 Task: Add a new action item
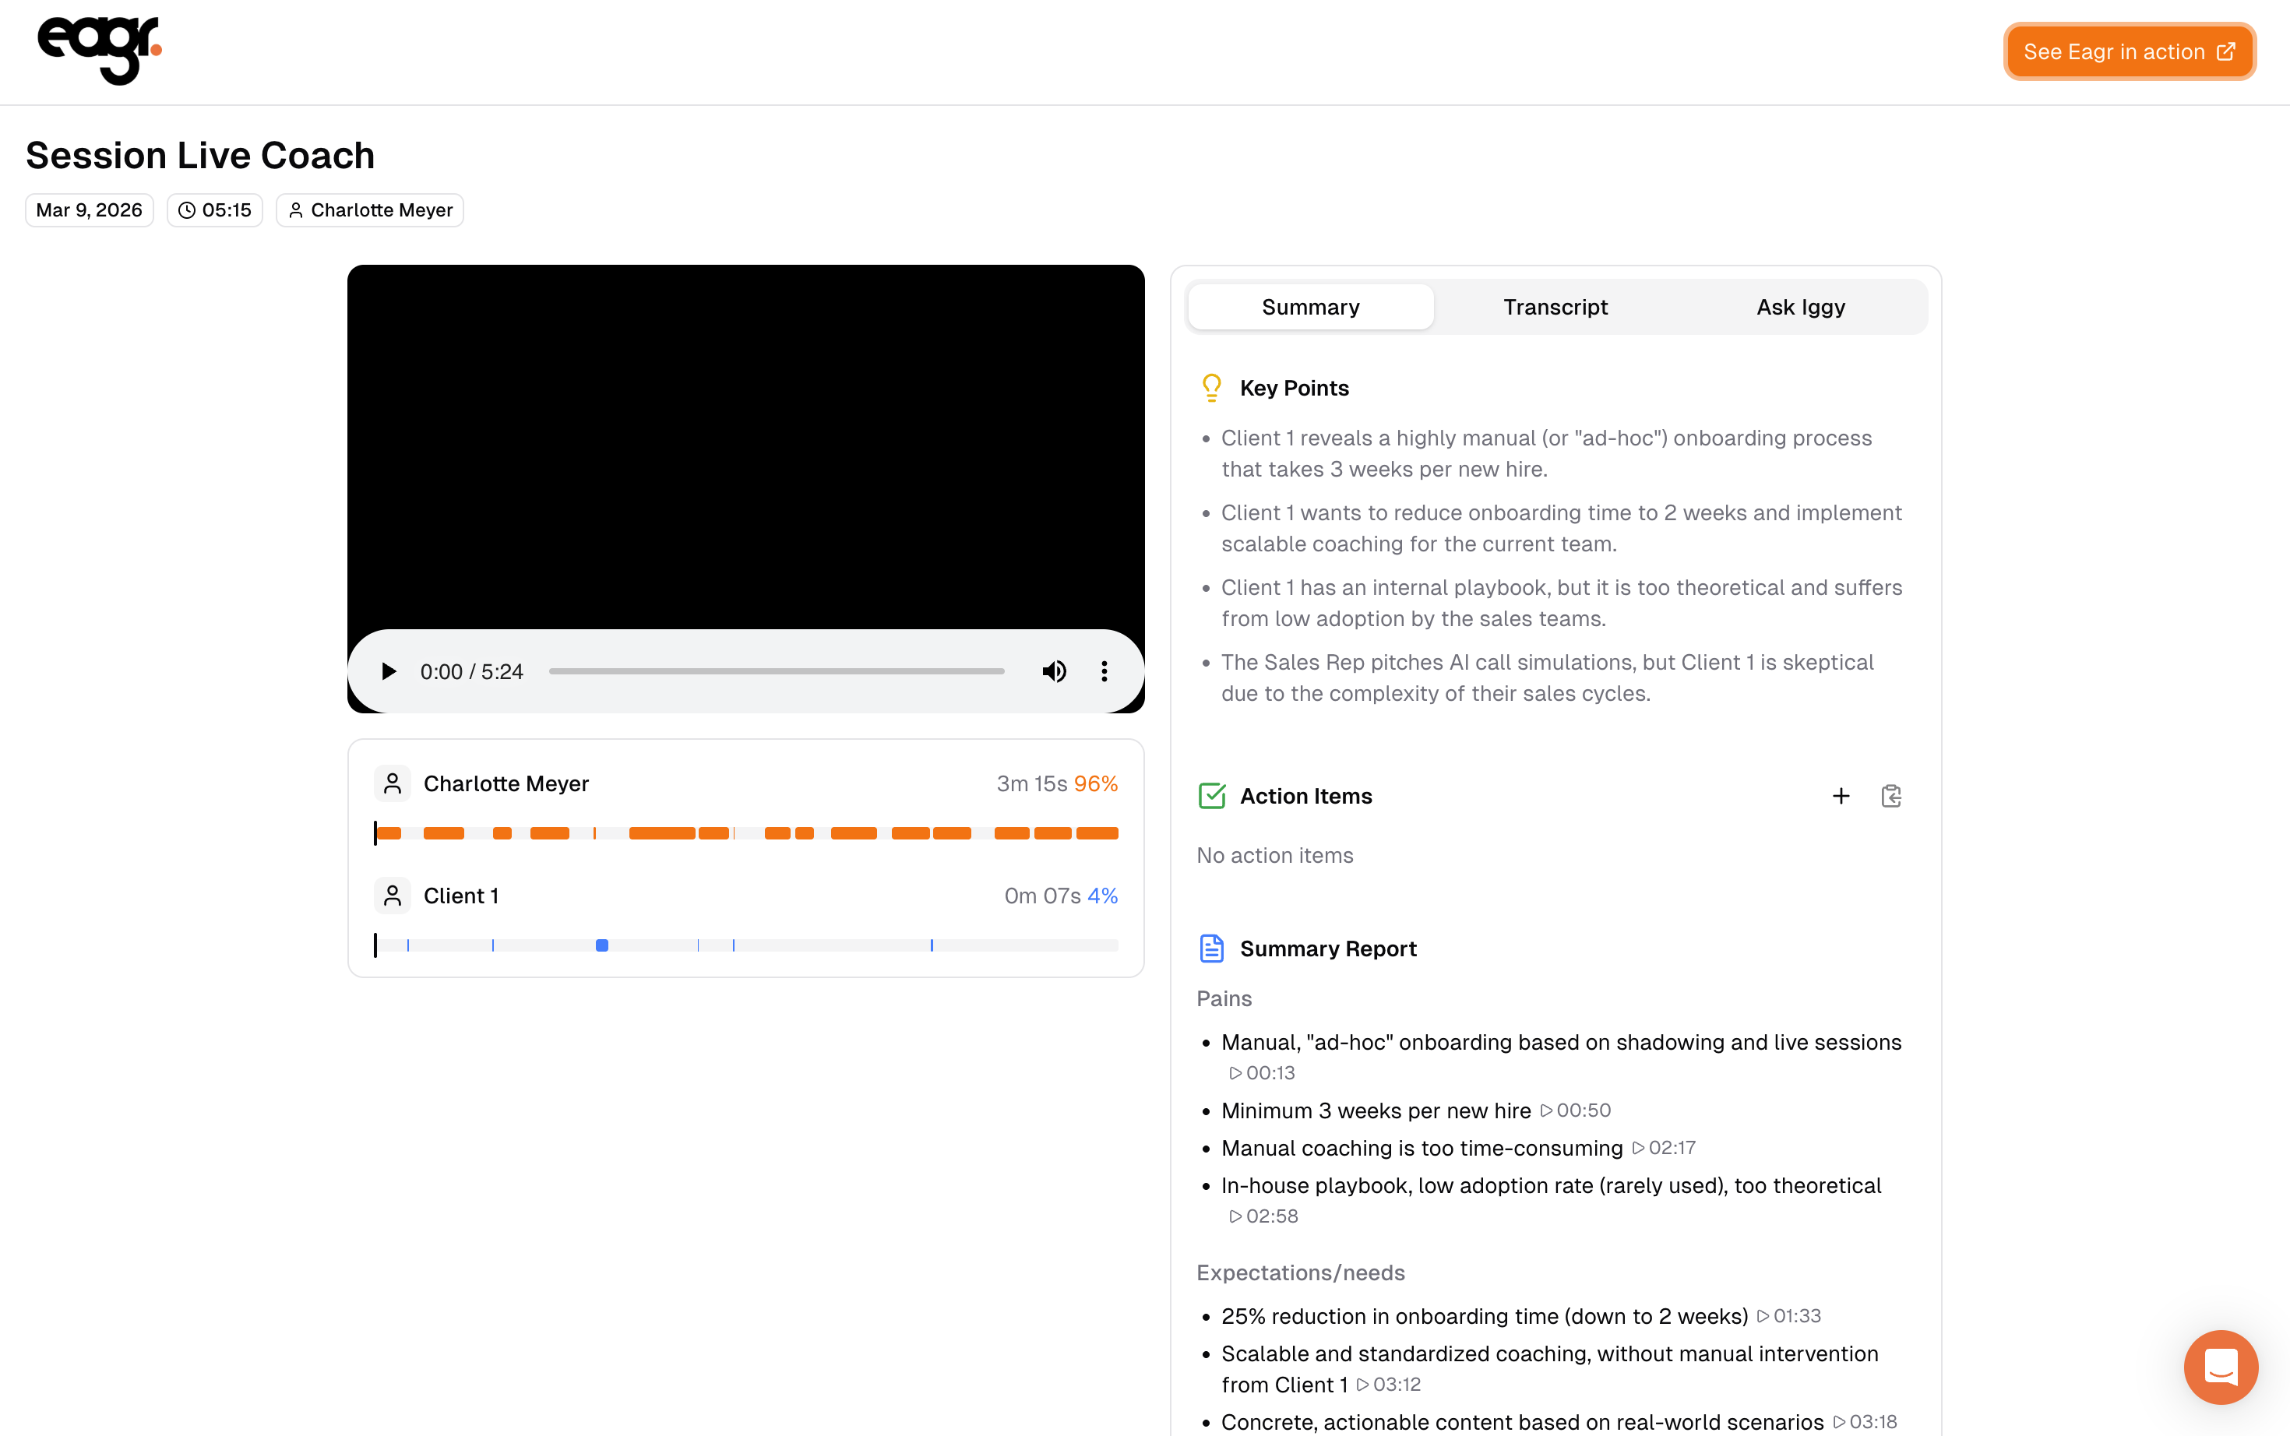1840,796
